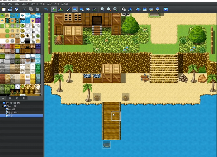Open the Plugin Manager puzzle icon
The image size is (217, 157).
(x=130, y=9)
